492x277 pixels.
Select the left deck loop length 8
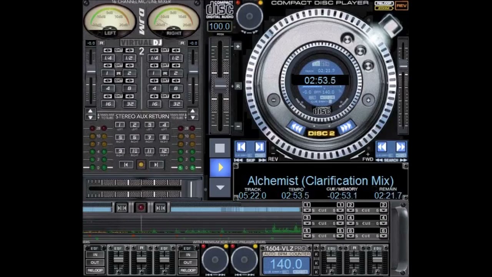(x=130, y=88)
